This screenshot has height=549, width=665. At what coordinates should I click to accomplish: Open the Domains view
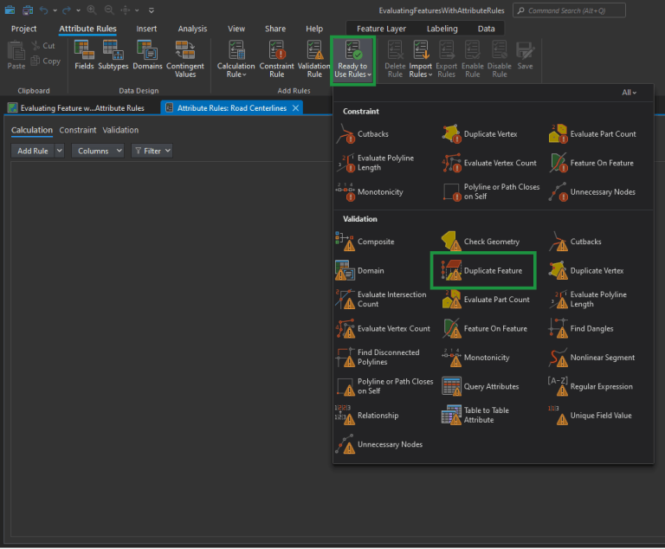tap(147, 55)
